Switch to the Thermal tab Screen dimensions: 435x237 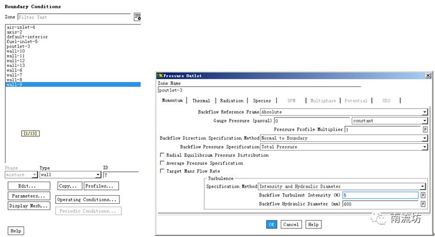coord(201,101)
